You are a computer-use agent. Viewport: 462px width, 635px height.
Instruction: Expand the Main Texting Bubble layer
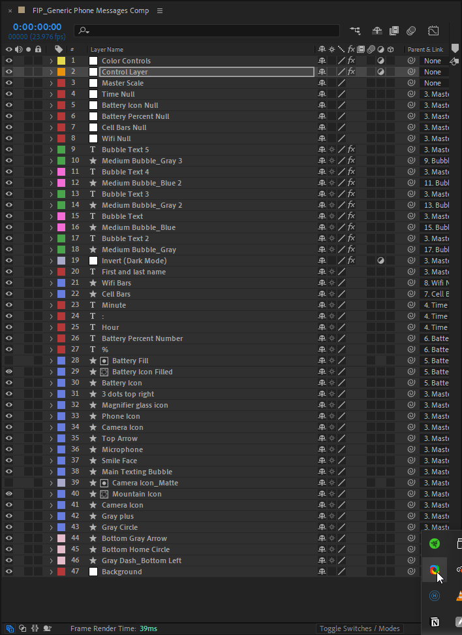click(52, 472)
